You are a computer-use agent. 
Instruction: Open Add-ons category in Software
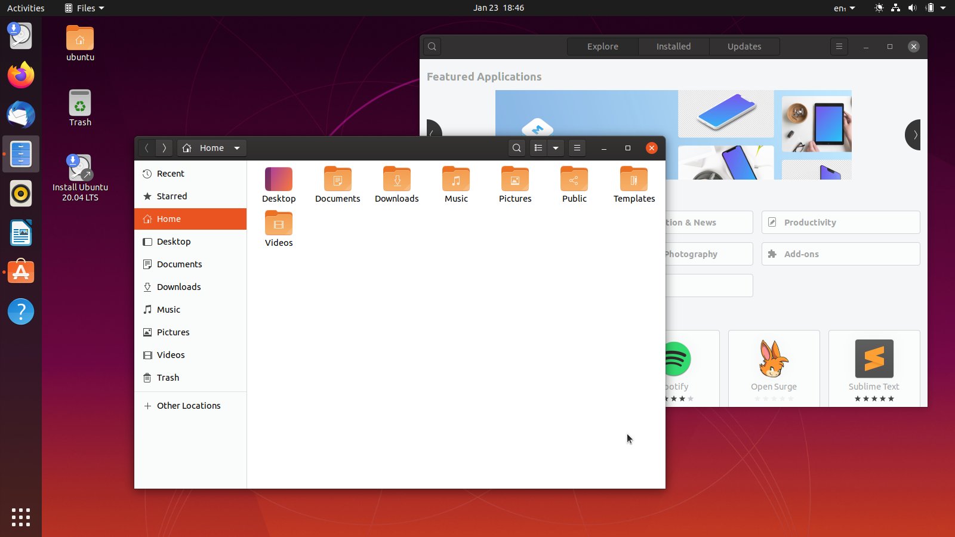click(x=840, y=254)
